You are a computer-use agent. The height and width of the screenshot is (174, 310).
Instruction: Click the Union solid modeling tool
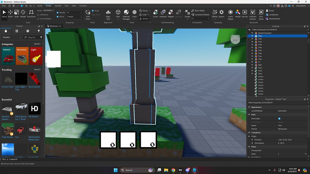155,14
